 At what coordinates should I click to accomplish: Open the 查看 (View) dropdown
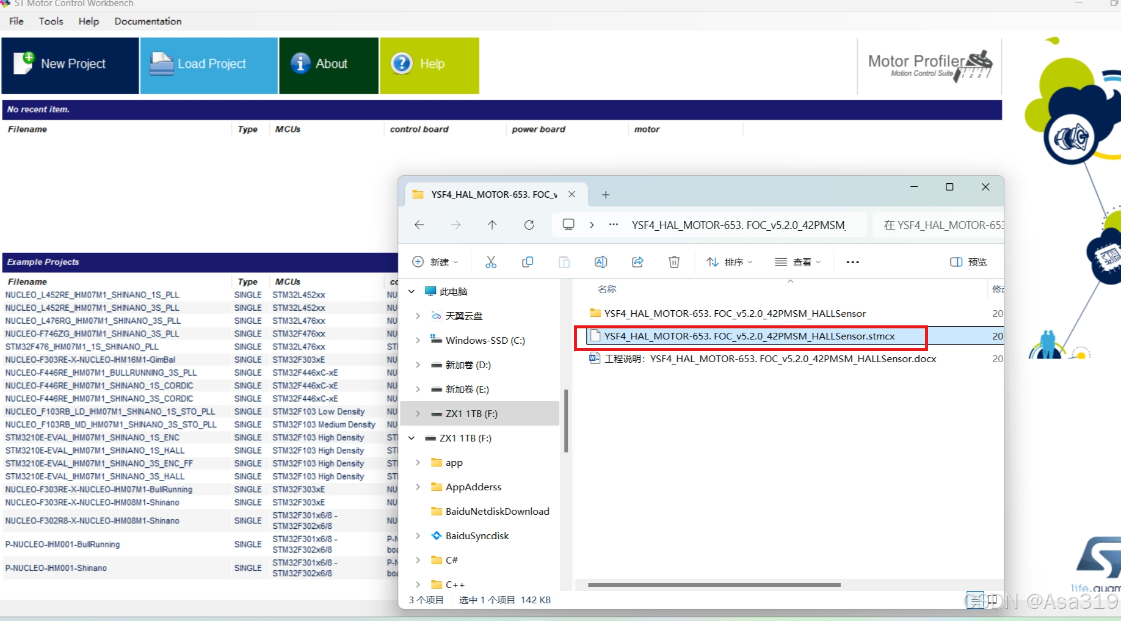[x=798, y=262]
